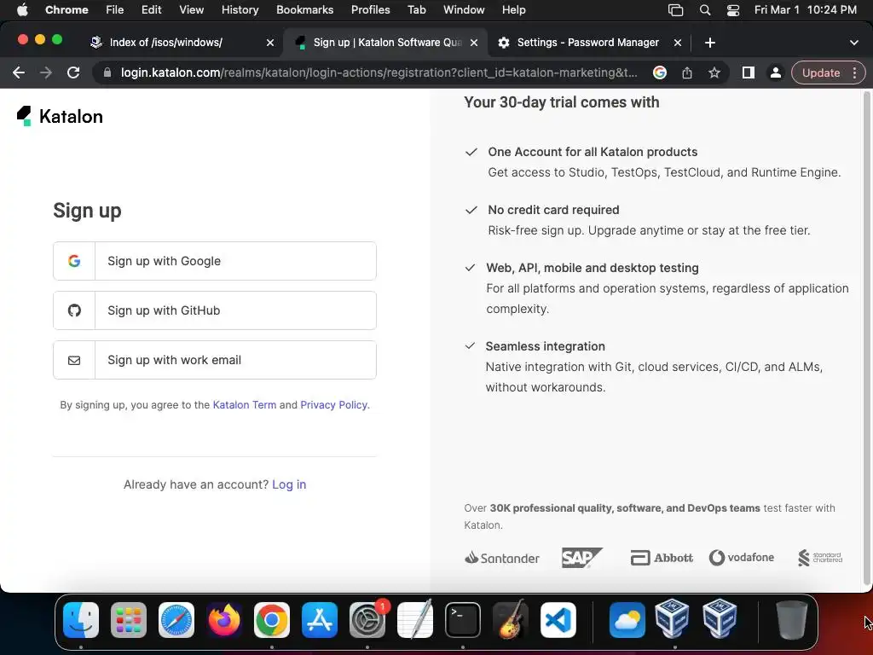
Task: Open Chrome profile avatar icon
Action: pos(775,72)
